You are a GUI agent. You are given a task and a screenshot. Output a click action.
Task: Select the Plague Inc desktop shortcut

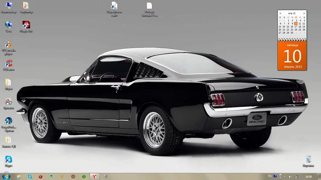click(x=26, y=25)
